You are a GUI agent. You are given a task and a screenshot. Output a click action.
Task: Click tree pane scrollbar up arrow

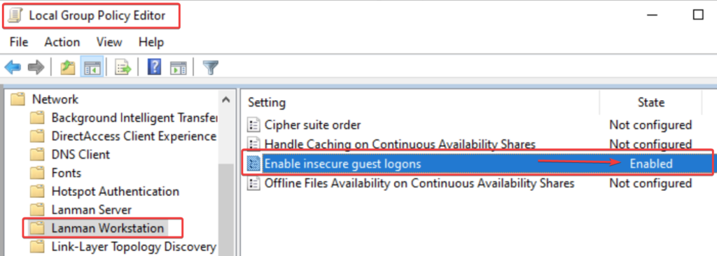click(225, 99)
